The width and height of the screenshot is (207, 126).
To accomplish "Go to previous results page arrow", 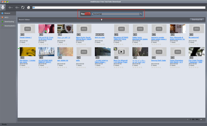I will click(187, 119).
